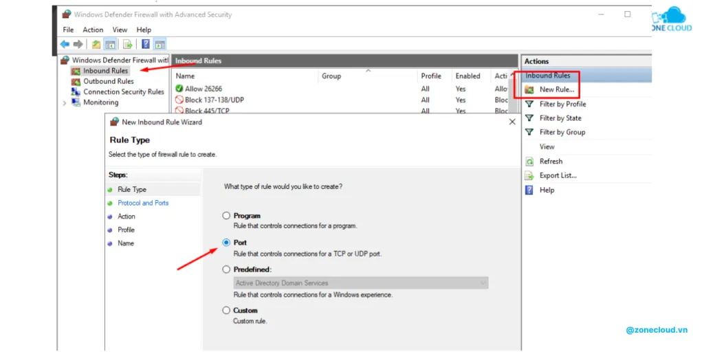Select the Allow 26266 rule row

341,89
